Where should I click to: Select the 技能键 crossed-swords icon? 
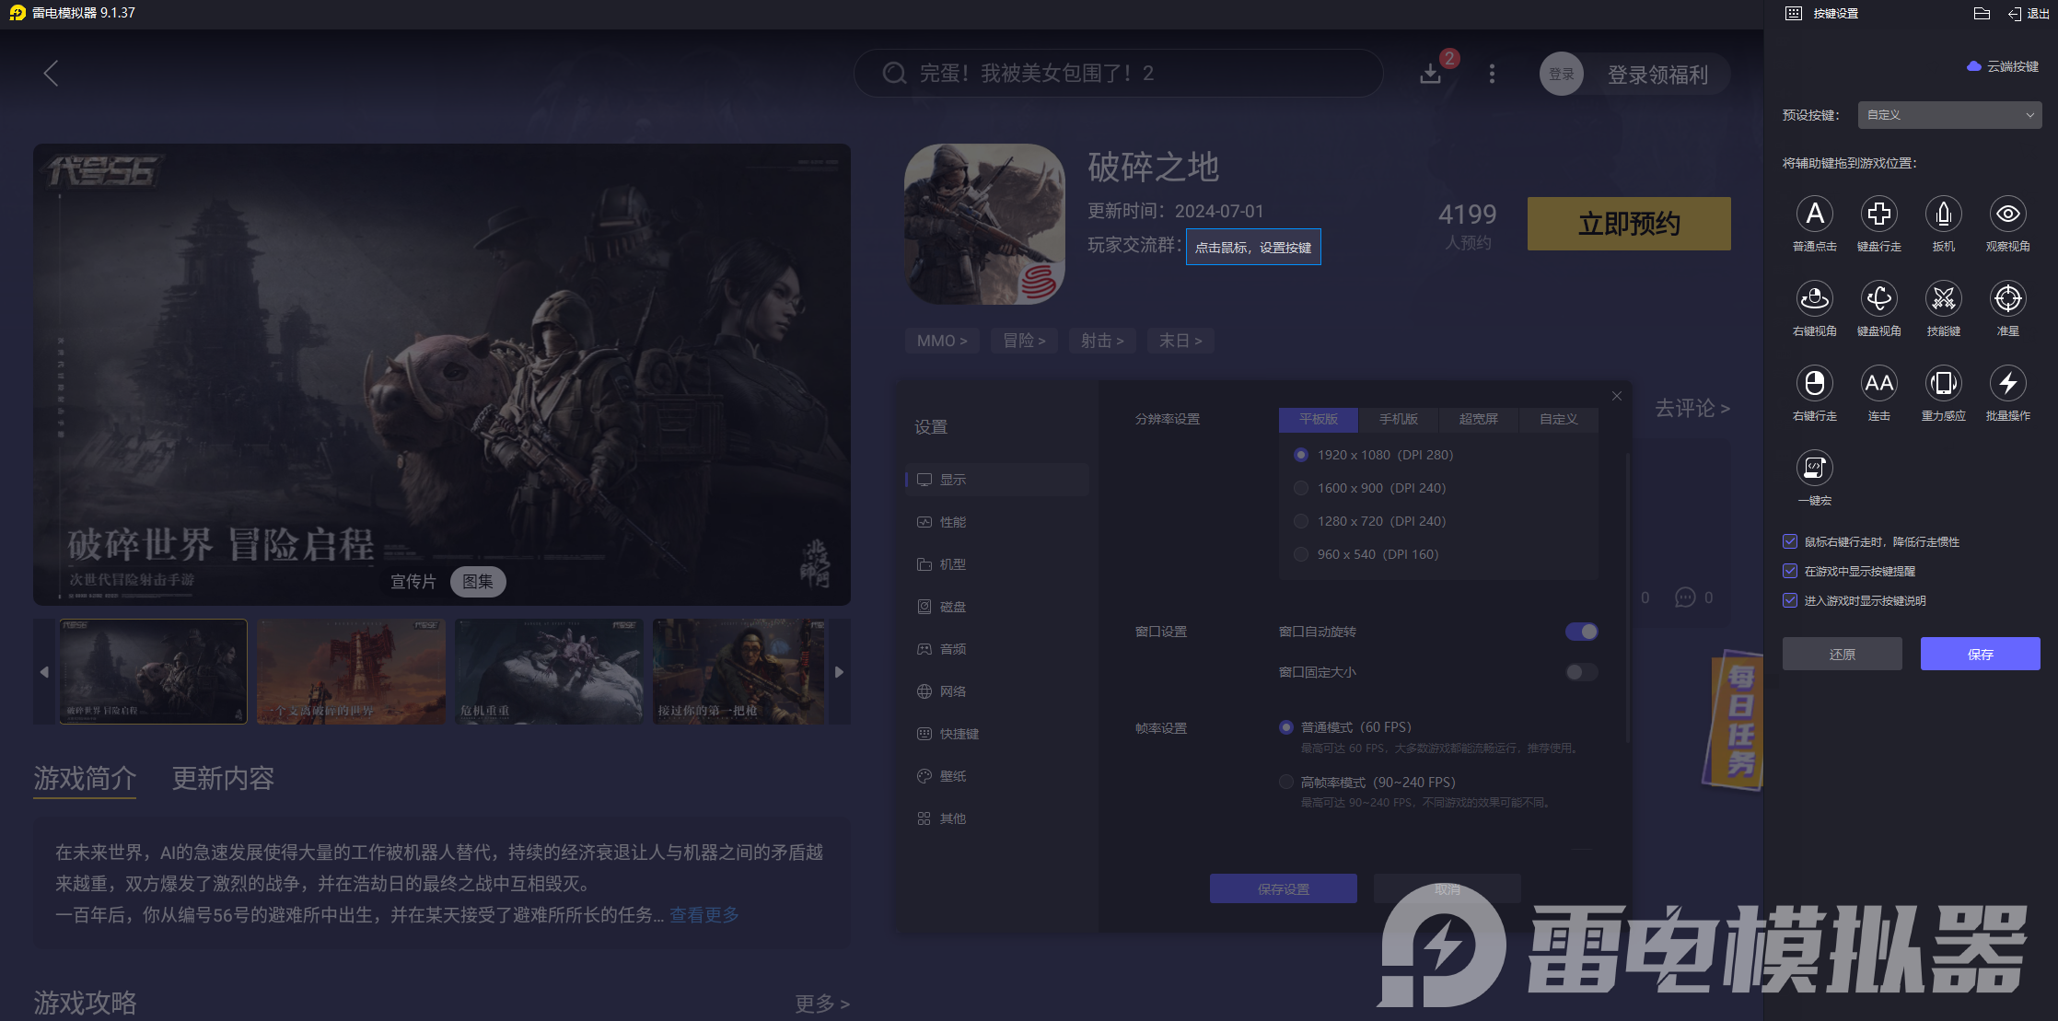[x=1943, y=299]
